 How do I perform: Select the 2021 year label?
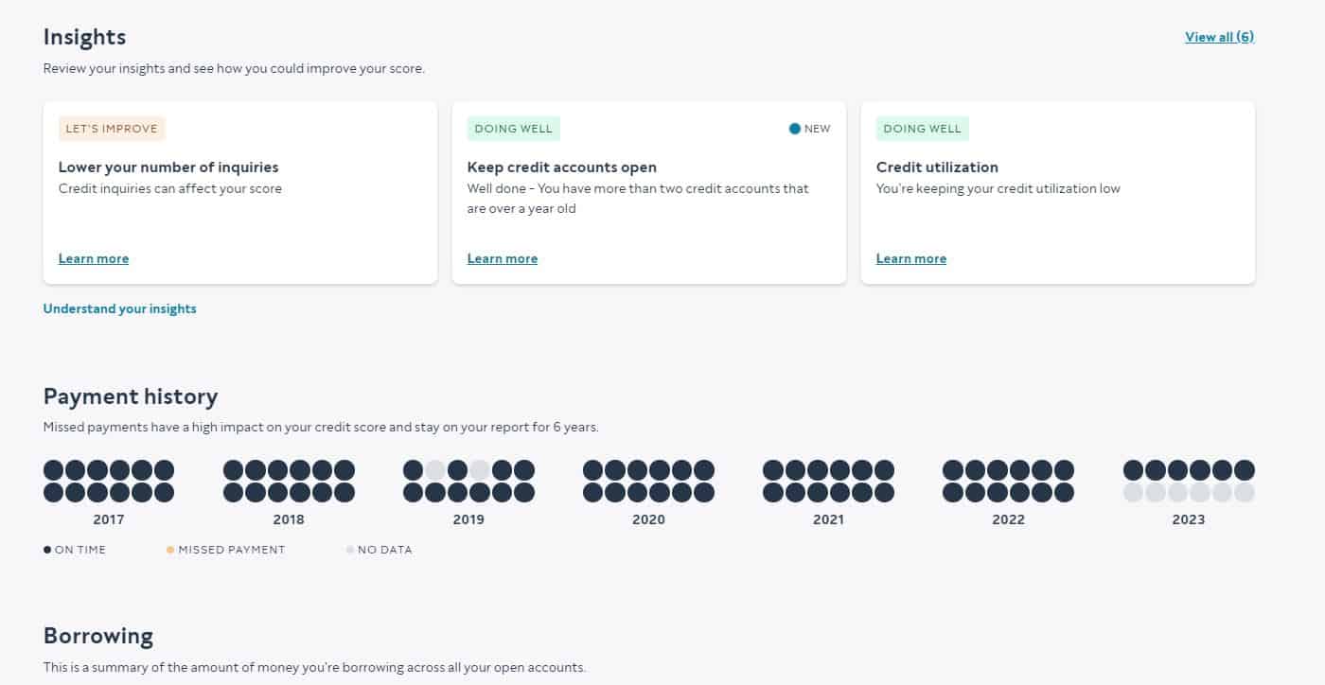click(x=828, y=519)
